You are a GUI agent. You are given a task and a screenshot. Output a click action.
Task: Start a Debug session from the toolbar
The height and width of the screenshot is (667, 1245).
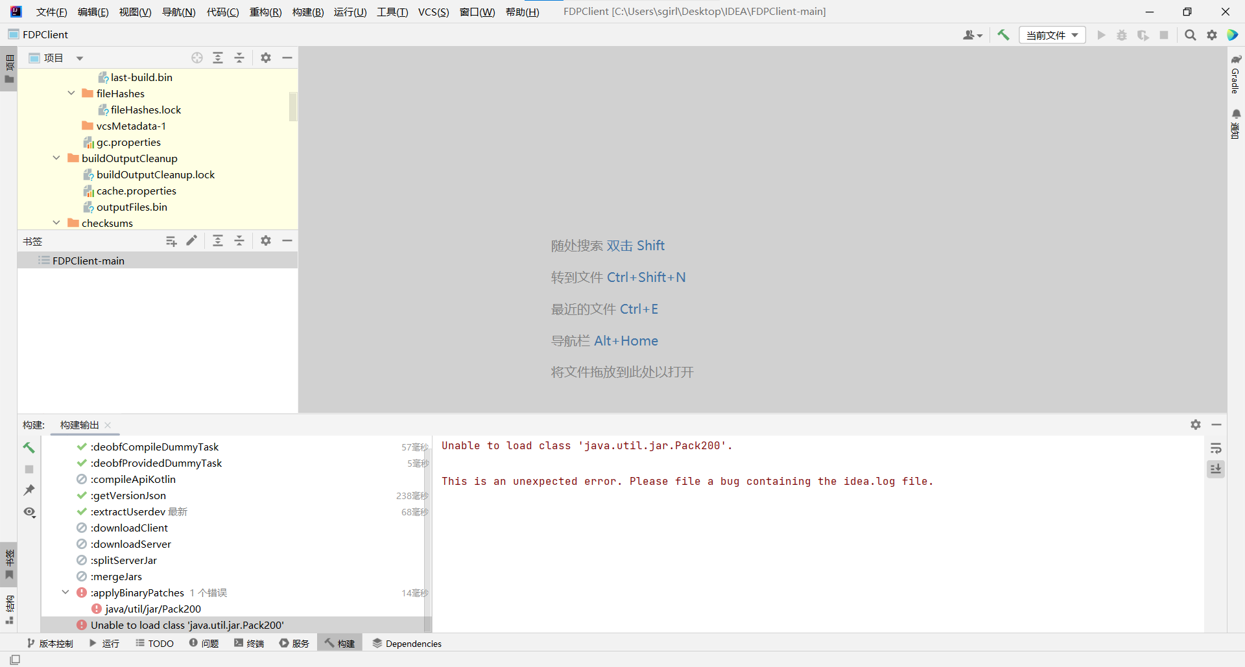(x=1122, y=35)
